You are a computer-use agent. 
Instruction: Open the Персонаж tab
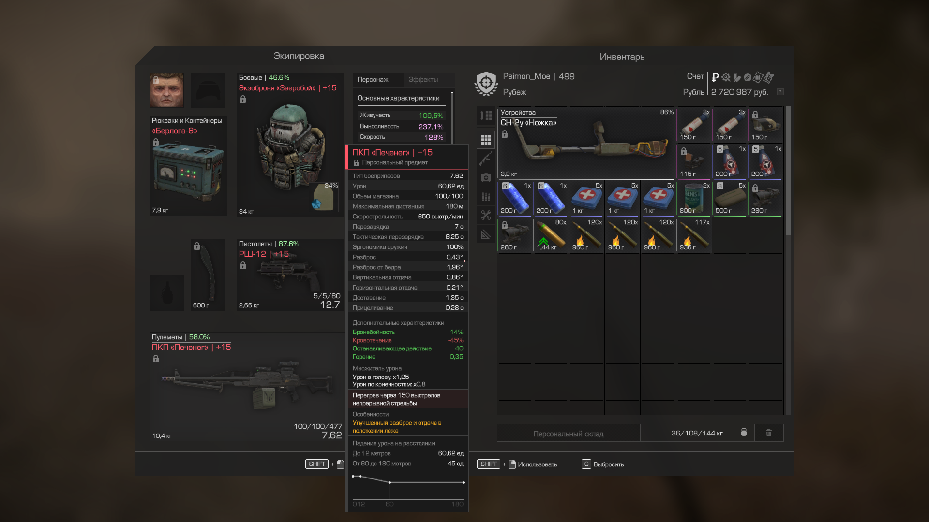tap(373, 80)
